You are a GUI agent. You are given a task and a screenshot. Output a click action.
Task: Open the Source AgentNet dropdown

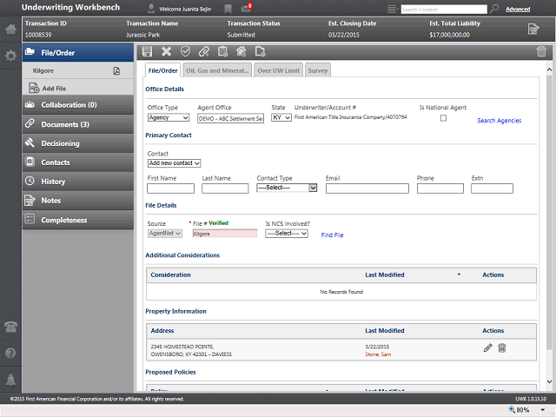click(165, 234)
